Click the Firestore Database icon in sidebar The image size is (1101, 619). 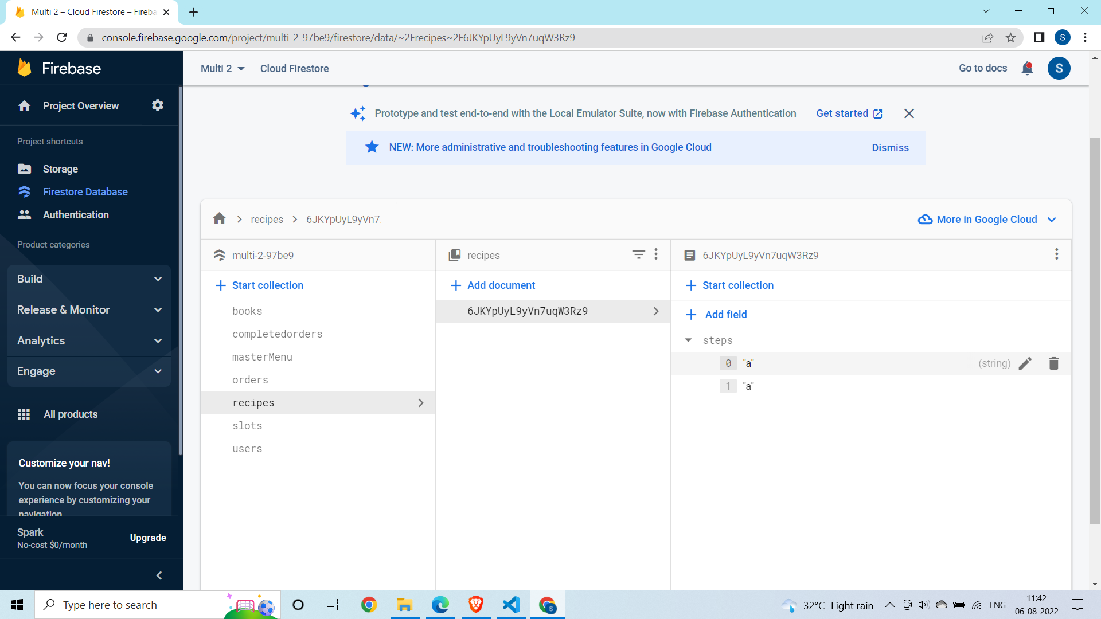[25, 191]
